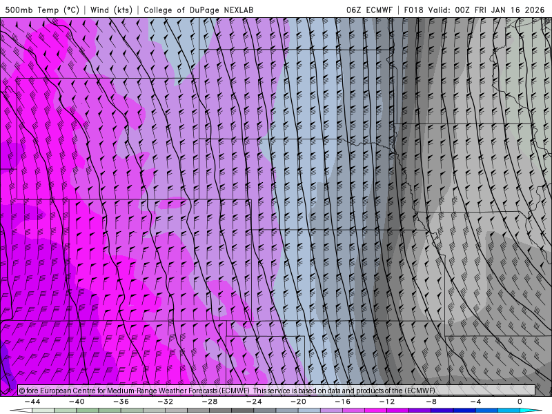Click the -36 color scale label
This screenshot has width=552, height=414.
(x=121, y=402)
